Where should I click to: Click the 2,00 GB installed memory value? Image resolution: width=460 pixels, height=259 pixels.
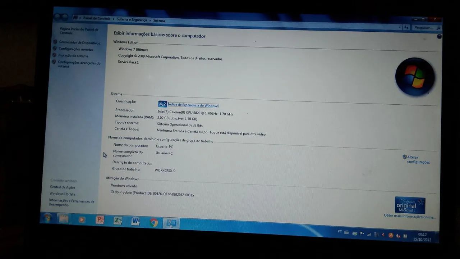click(x=177, y=118)
